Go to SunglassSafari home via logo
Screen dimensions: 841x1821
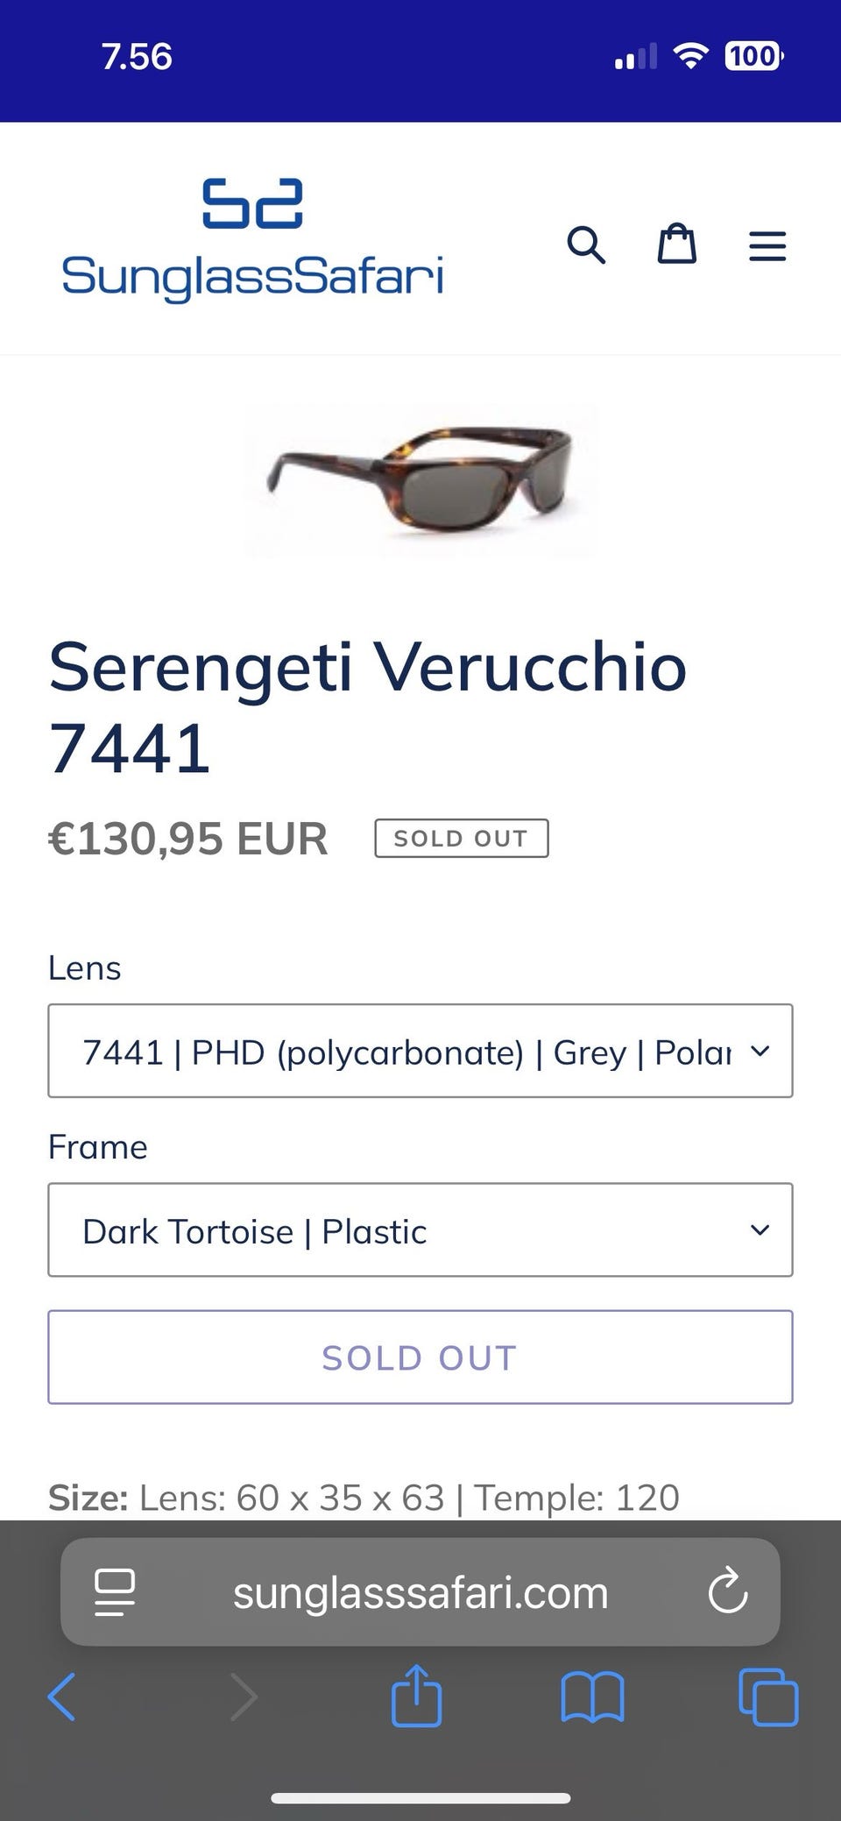[x=252, y=240]
